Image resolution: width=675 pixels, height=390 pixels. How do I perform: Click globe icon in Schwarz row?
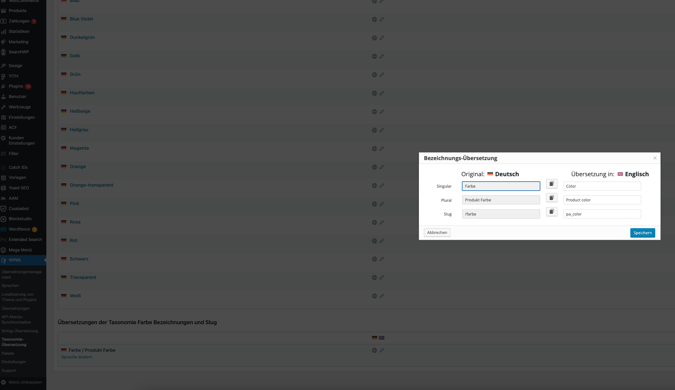pos(374,259)
